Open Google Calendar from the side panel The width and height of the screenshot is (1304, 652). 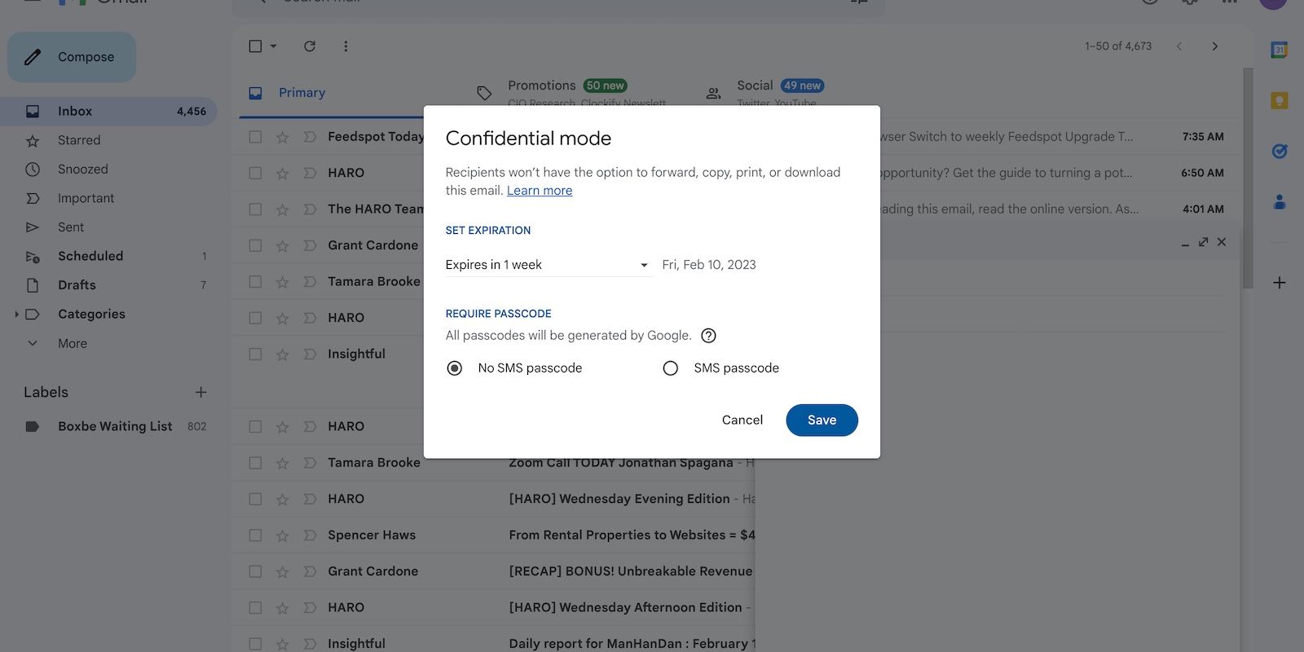coord(1280,51)
